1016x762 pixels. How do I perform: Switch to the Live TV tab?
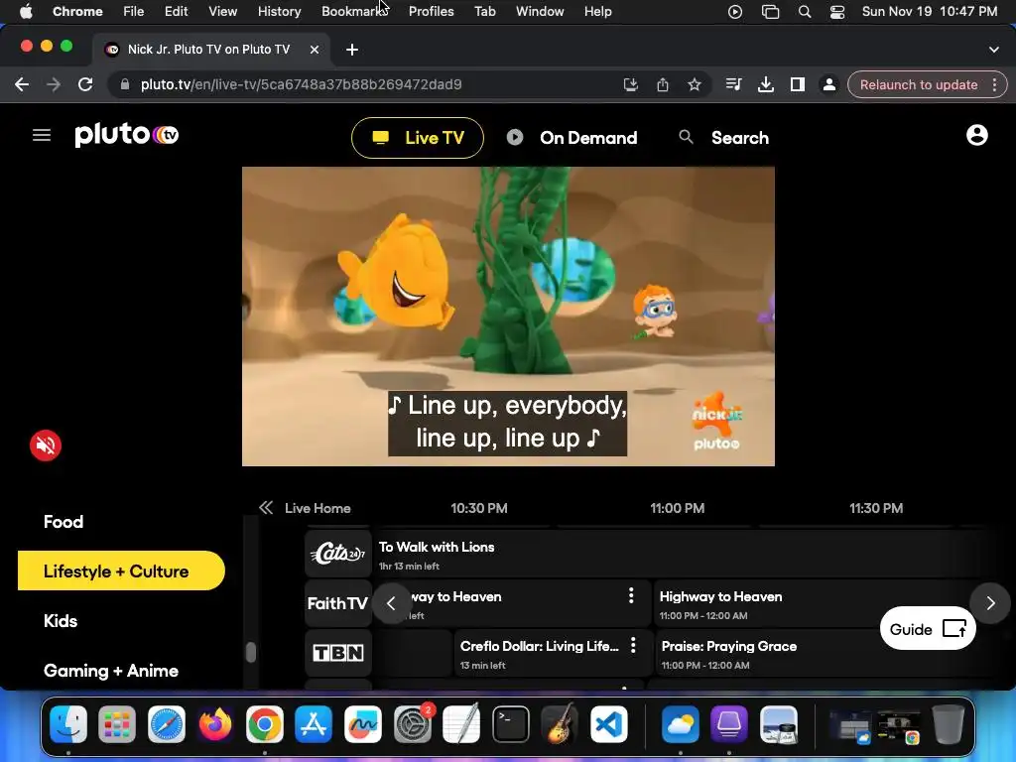418,137
